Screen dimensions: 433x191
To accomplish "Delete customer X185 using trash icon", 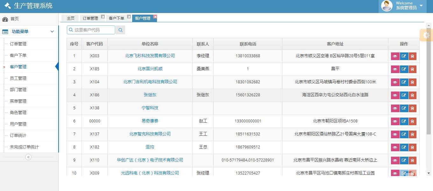I will (413, 69).
